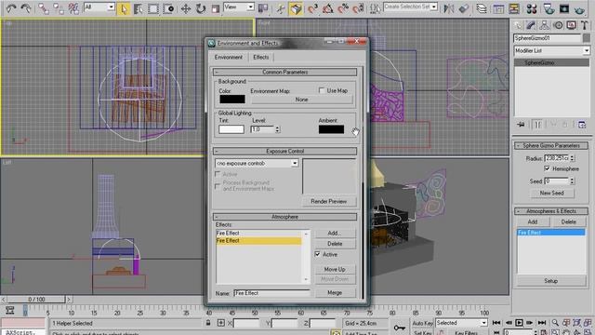Viewport: 595px width, 335px height.
Task: Click the effect Name input field
Action: tap(271, 293)
